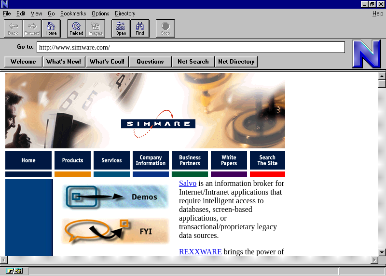Open the Go menu
The image size is (386, 276).
point(51,13)
